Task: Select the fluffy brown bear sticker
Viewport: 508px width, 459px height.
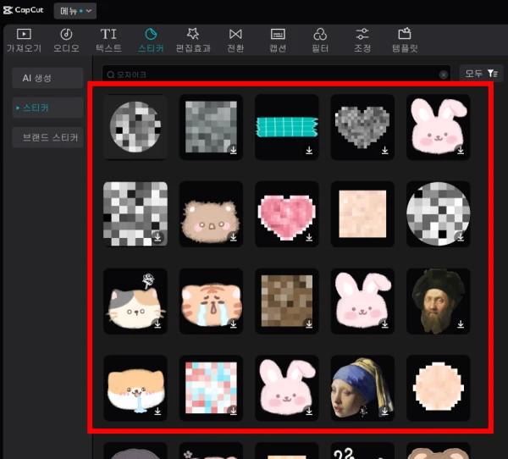Action: (211, 213)
